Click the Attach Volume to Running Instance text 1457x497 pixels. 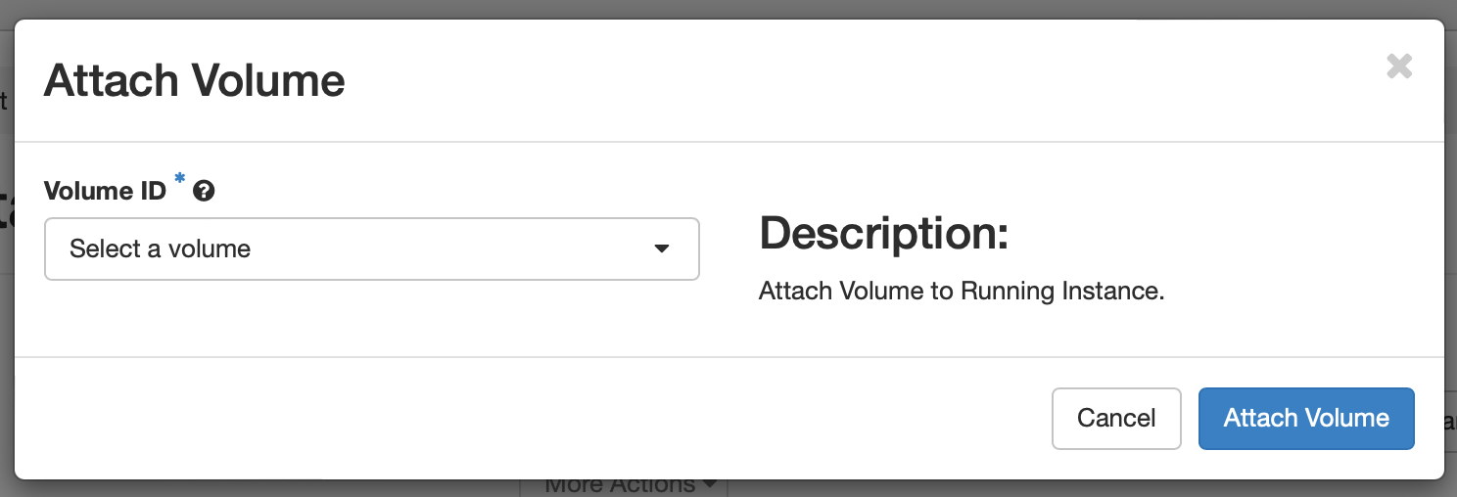[x=962, y=292]
